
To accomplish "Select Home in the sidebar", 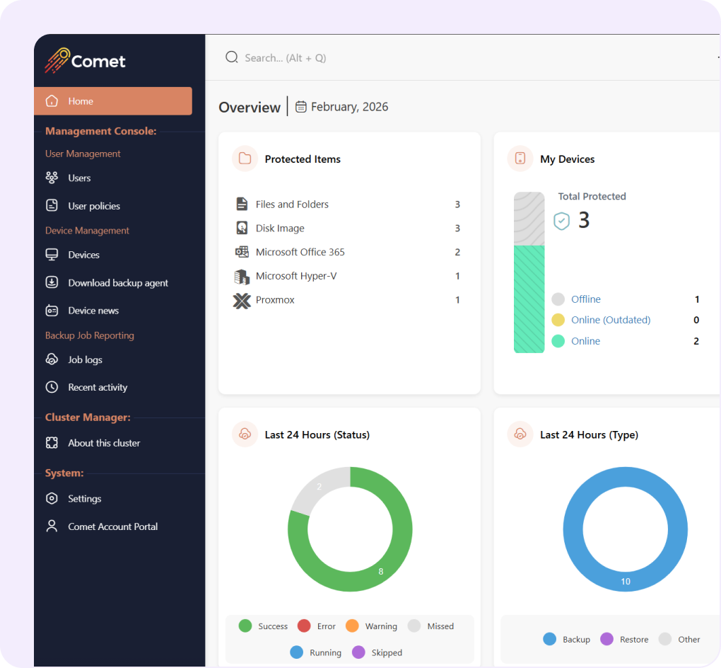I will click(x=113, y=101).
